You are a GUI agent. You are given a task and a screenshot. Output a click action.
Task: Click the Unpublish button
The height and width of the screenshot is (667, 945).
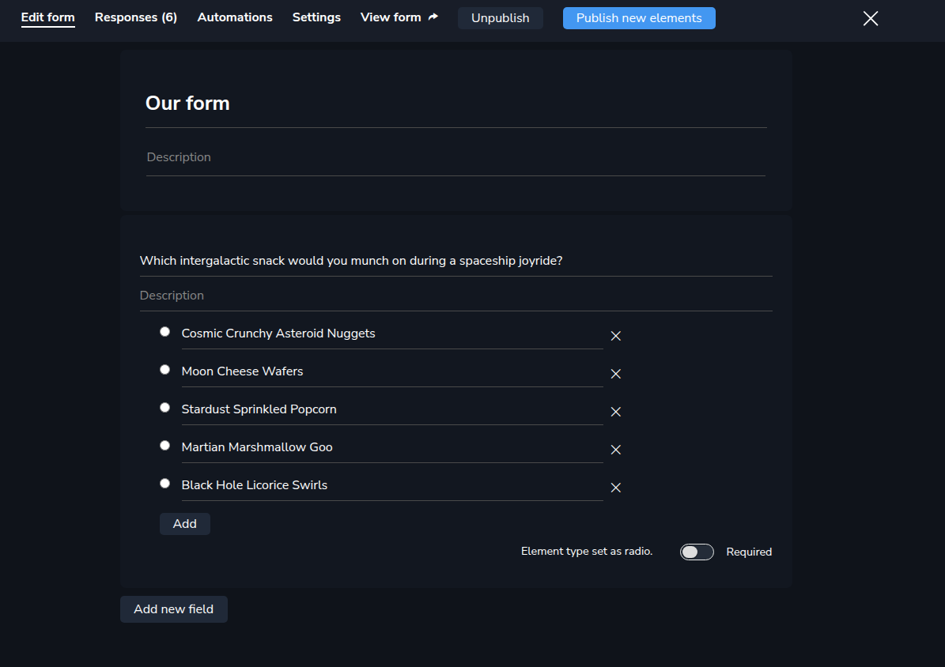(501, 18)
